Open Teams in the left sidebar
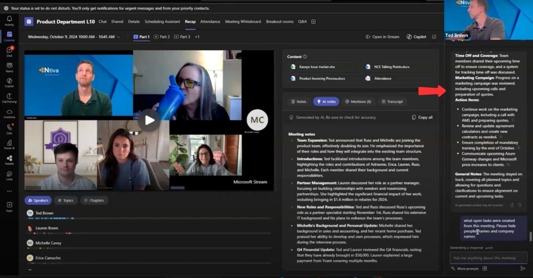 click(9, 67)
